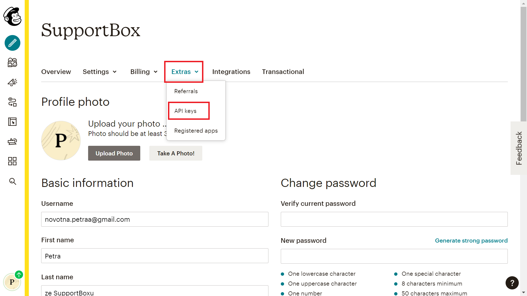Click the Verify current password field
The height and width of the screenshot is (296, 527).
click(x=394, y=219)
